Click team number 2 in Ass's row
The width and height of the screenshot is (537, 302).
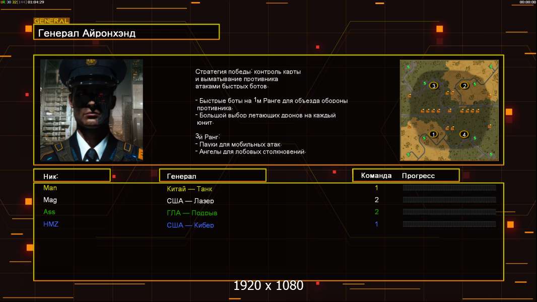tap(376, 212)
